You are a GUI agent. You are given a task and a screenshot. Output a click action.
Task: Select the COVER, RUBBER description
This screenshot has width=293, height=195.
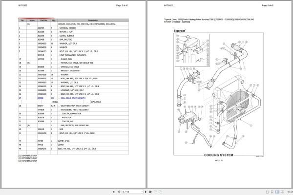[66, 36]
